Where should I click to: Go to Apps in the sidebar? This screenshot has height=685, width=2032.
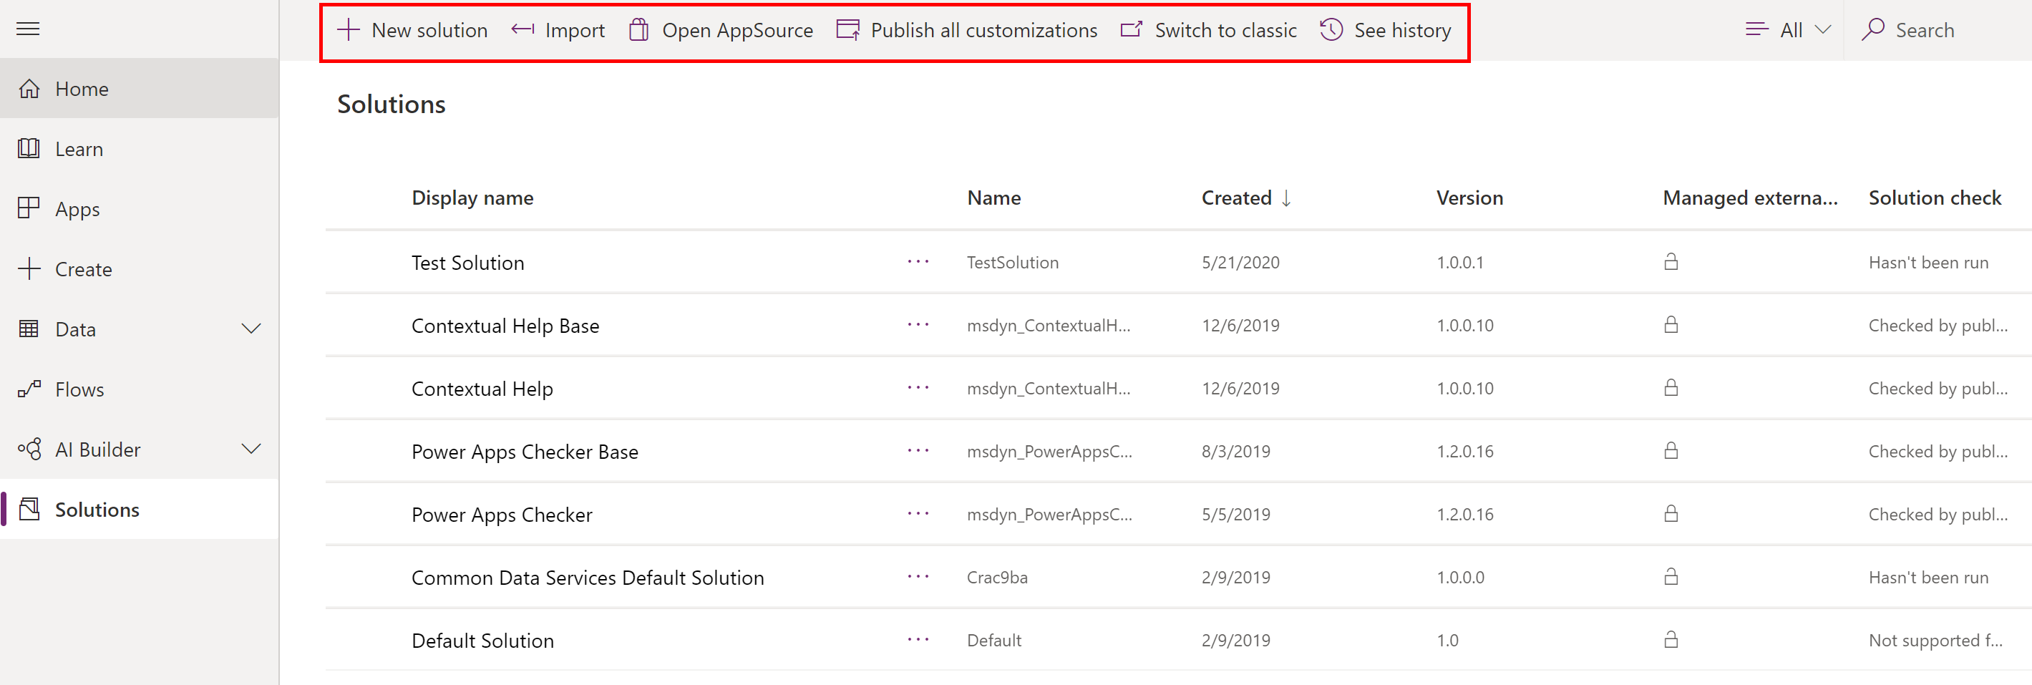coord(77,209)
